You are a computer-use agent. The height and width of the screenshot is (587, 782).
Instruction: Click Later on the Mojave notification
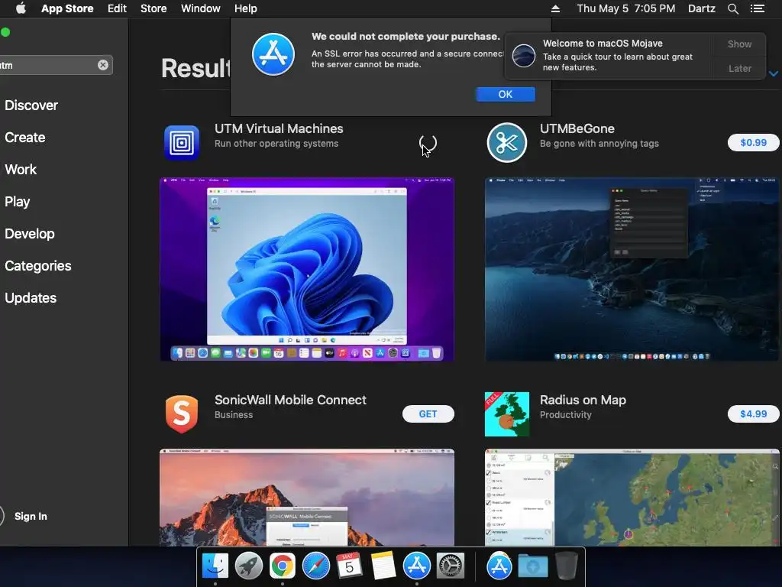pos(739,68)
